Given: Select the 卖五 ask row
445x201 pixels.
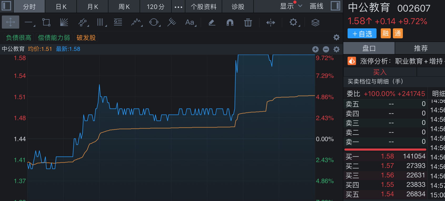Looking at the screenshot, I should pos(385,104).
